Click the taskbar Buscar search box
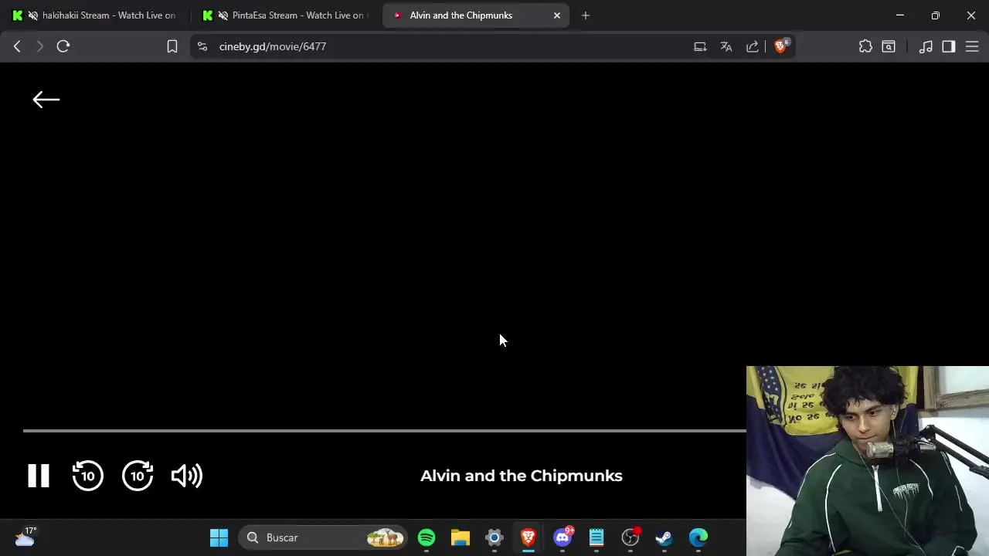 (x=324, y=537)
